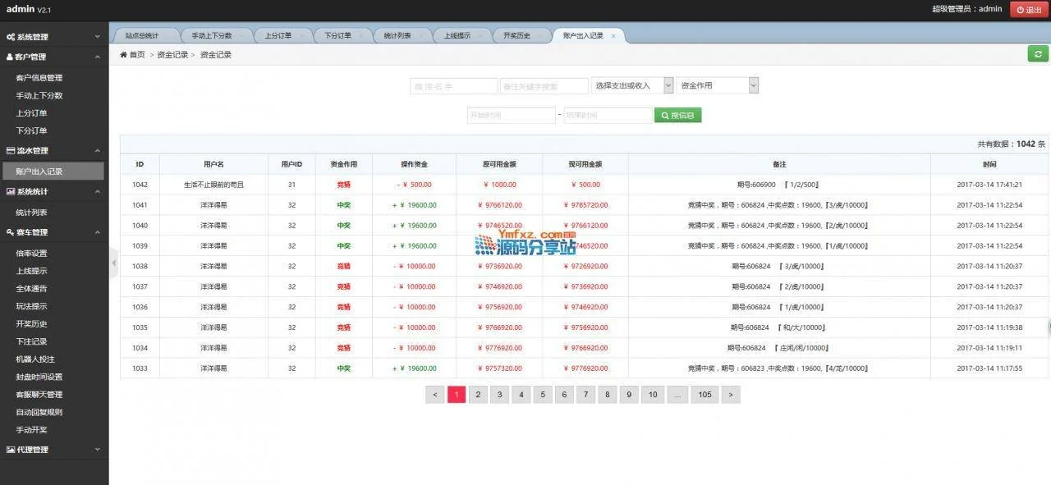
Task: Click the 代理管理 icon in sidebar
Action: 10,450
